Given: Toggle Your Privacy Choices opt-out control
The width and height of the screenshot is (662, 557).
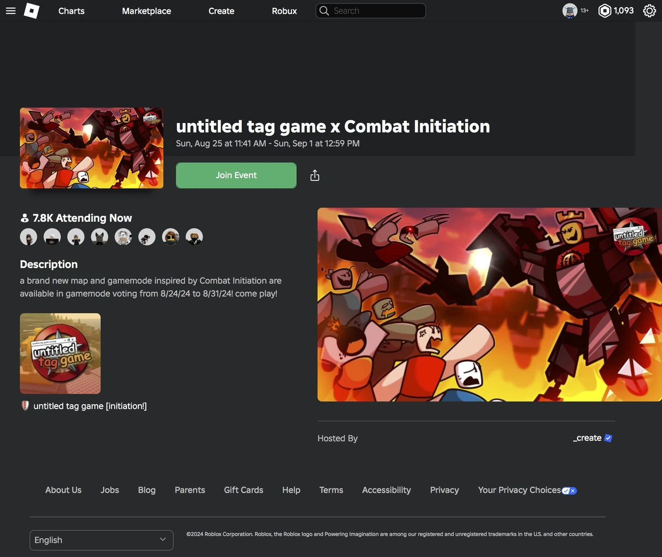Looking at the screenshot, I should 569,490.
